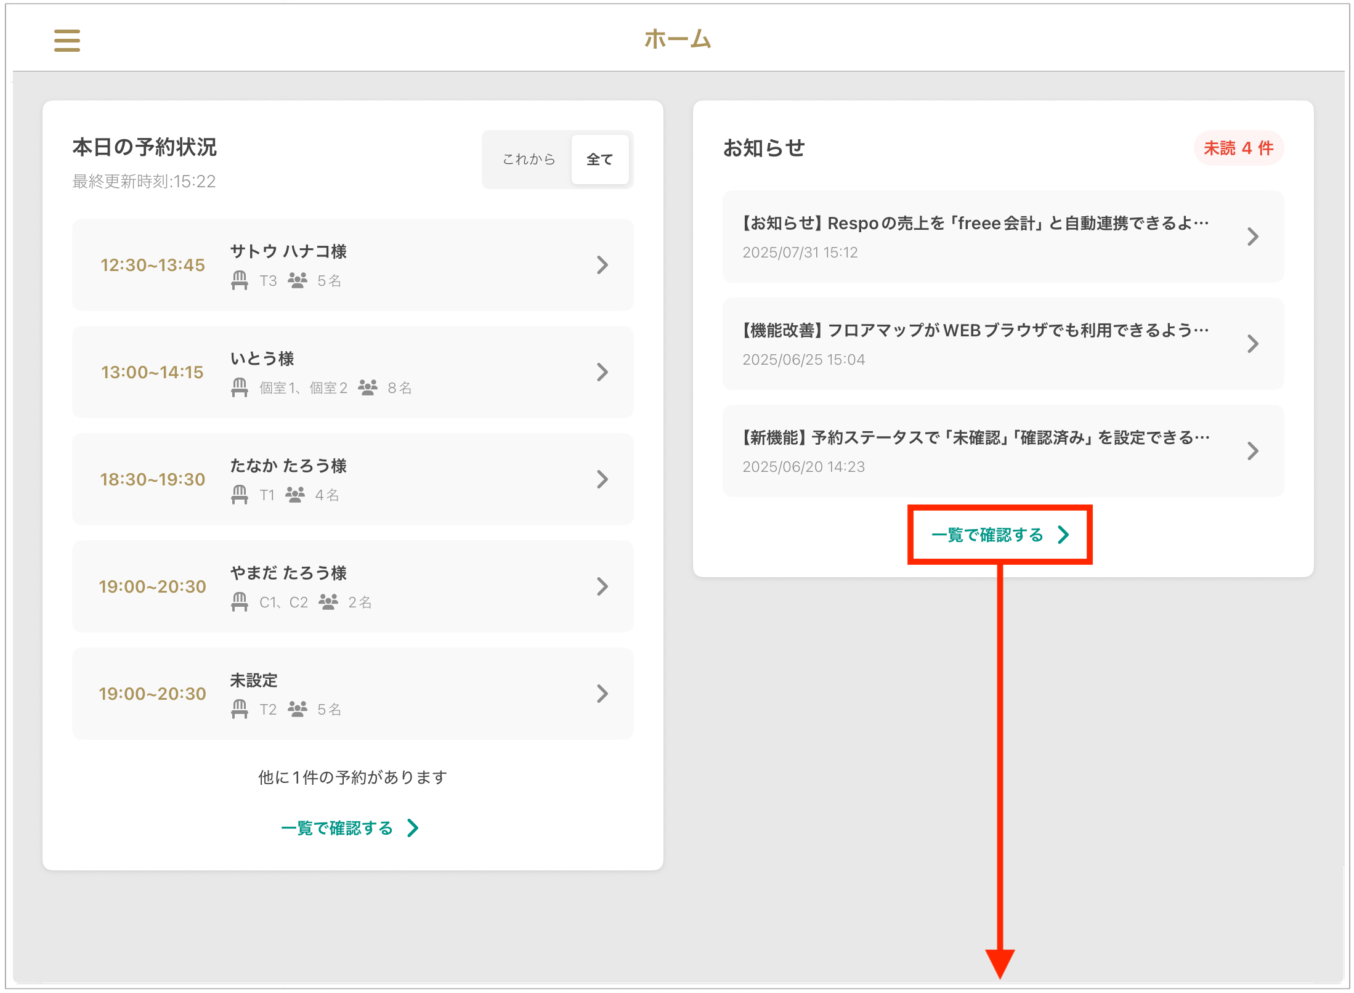This screenshot has height=993, width=1354.
Task: Click seat icon in サトウ ハナコ reservation
Action: pos(240,280)
